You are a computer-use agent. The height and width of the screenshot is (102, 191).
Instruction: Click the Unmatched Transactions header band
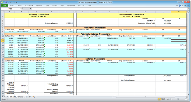95,28
